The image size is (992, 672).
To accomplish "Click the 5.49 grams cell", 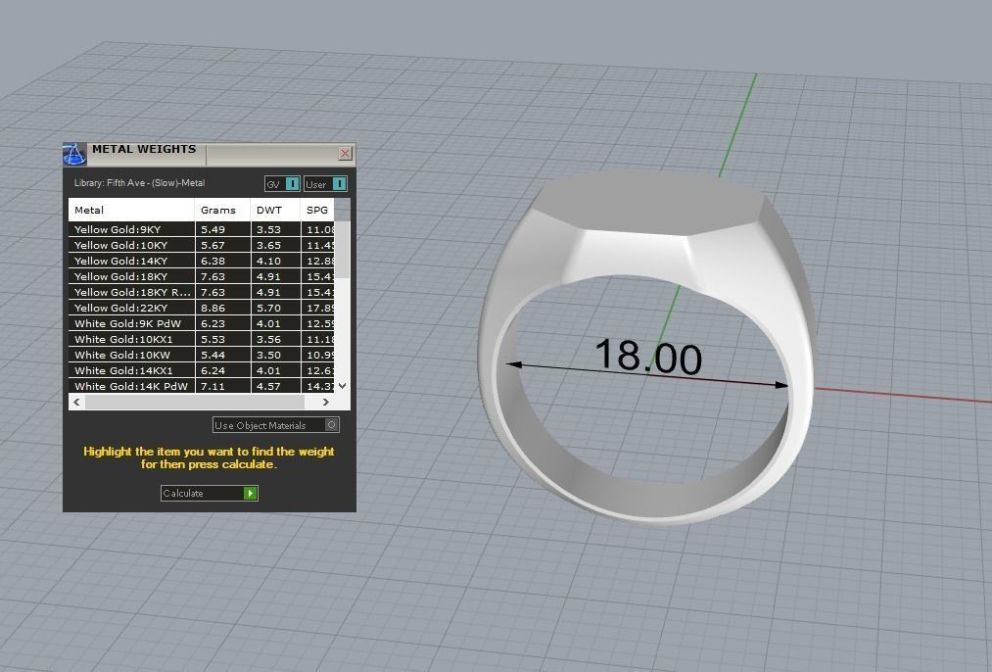I will [x=222, y=229].
